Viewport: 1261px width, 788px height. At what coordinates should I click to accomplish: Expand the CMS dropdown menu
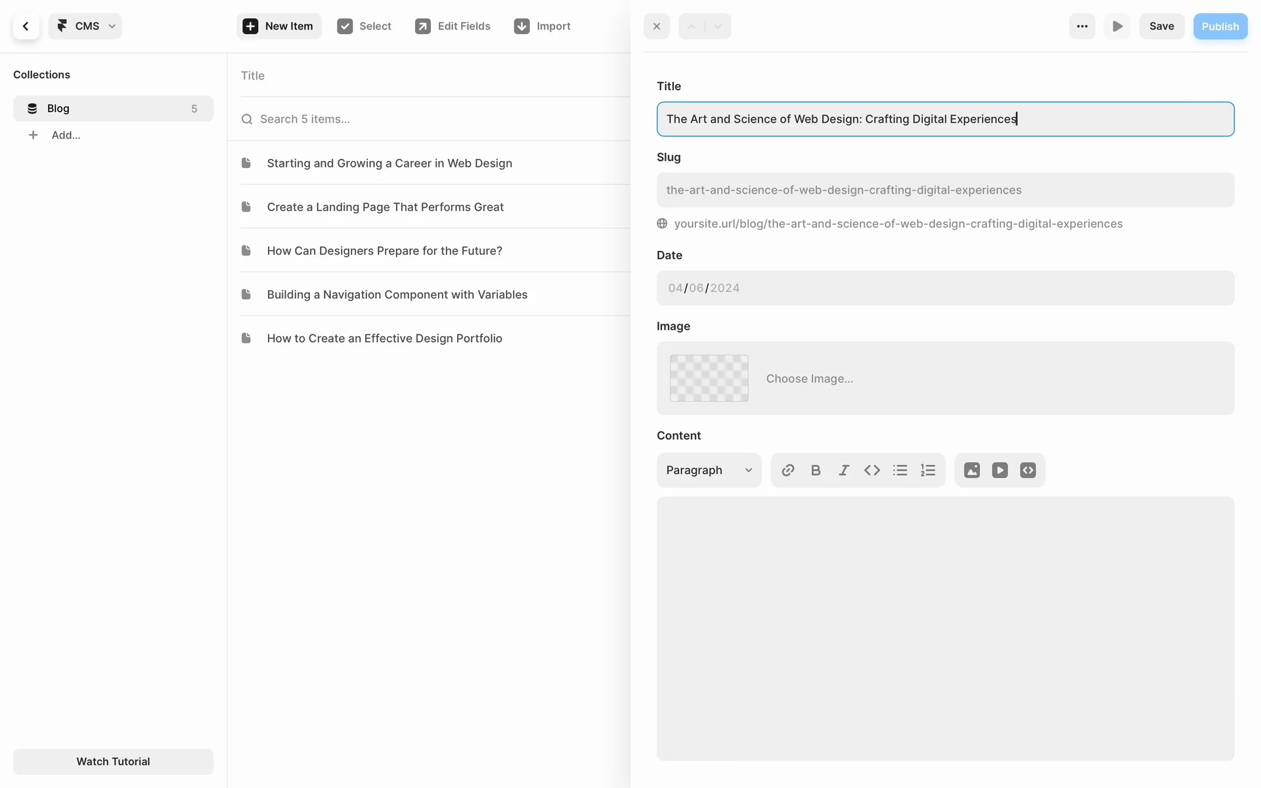pos(85,26)
